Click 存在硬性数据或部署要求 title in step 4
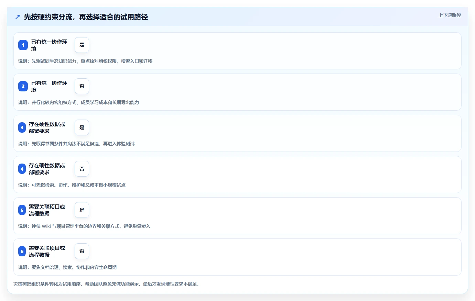475x301 pixels. point(47,169)
